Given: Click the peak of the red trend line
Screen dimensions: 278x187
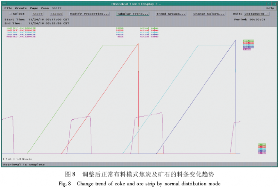Looking at the screenshot, I should coord(138,43).
